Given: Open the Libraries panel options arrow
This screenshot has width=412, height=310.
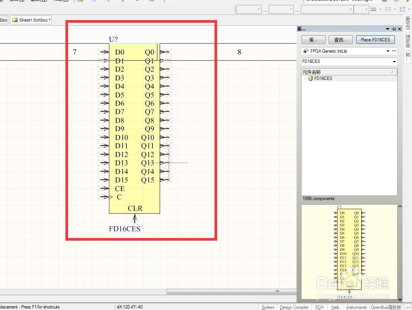Looking at the screenshot, I should [387, 29].
